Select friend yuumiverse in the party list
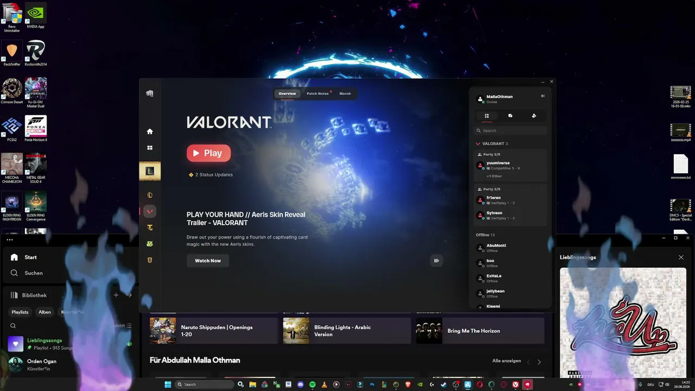The width and height of the screenshot is (695, 391). click(x=511, y=165)
